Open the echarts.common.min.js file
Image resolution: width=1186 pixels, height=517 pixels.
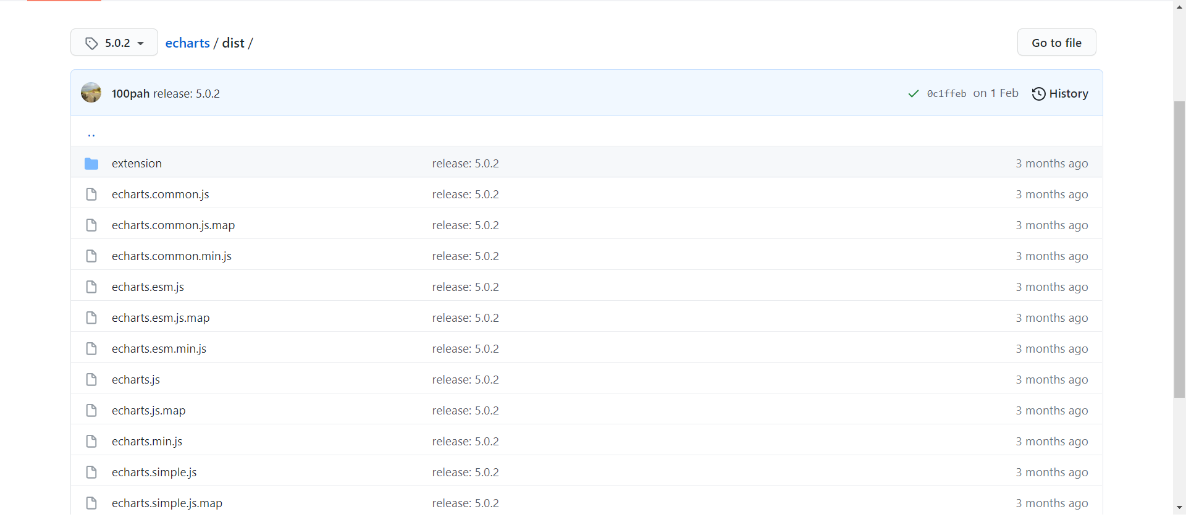[x=172, y=256]
